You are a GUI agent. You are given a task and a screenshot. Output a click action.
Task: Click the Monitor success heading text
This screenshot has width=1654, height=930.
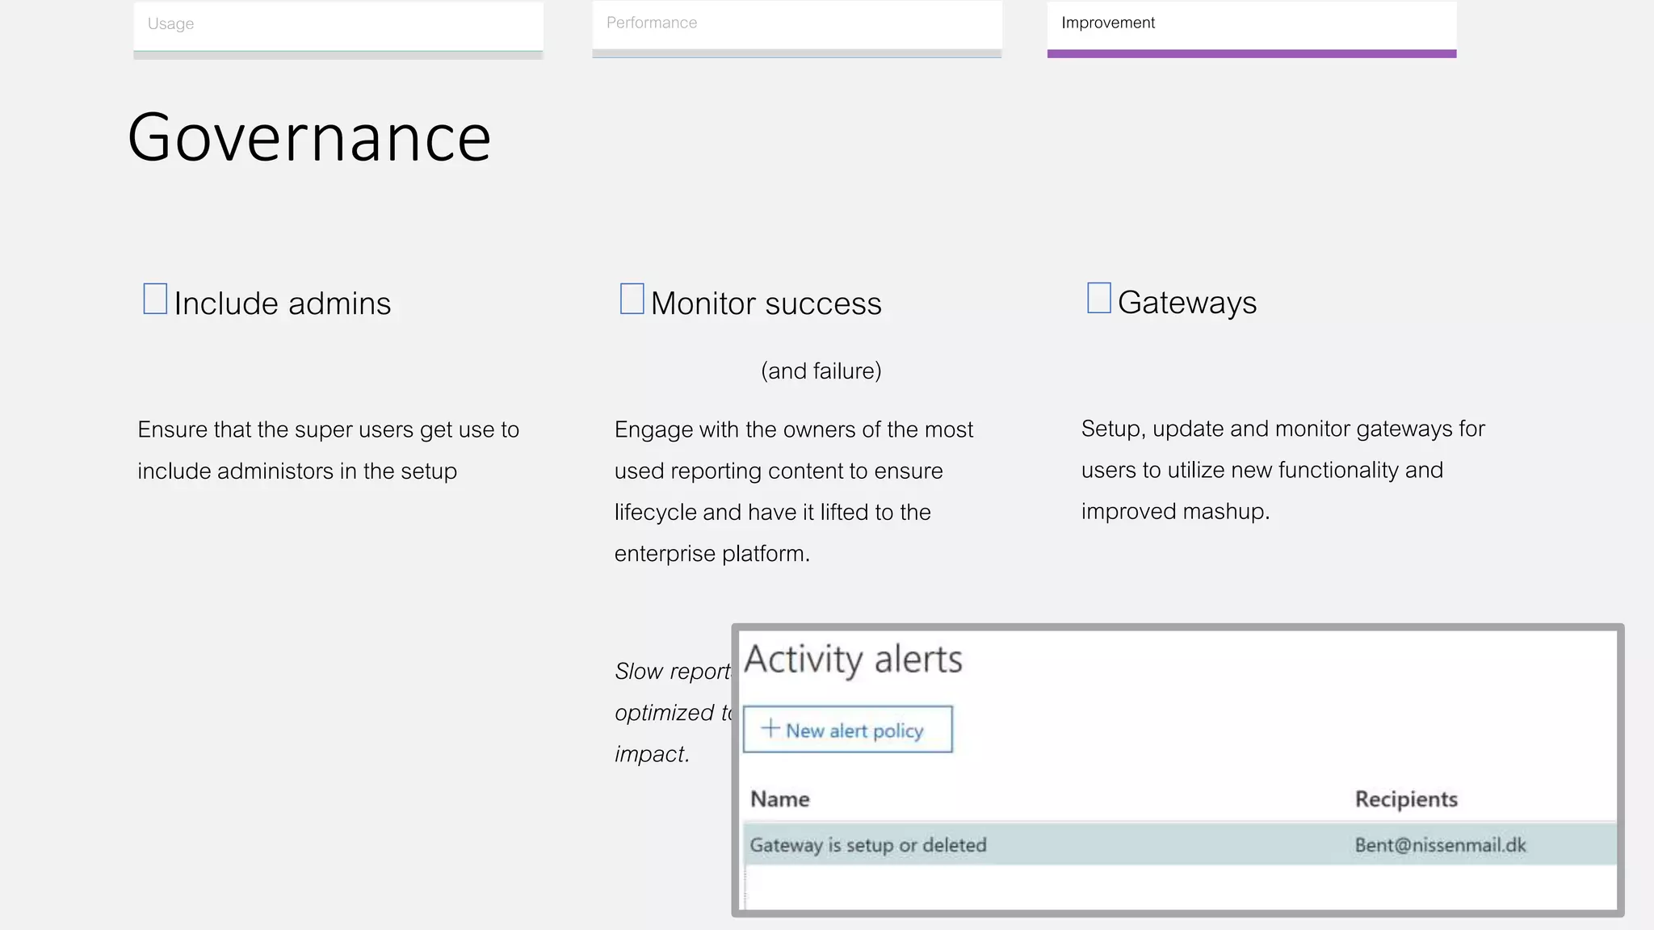click(x=766, y=304)
